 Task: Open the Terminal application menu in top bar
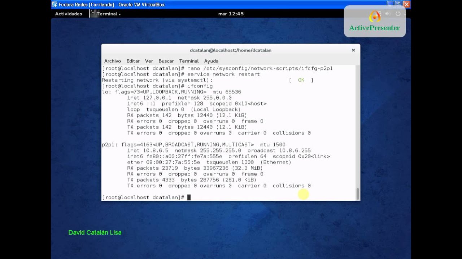click(x=109, y=14)
